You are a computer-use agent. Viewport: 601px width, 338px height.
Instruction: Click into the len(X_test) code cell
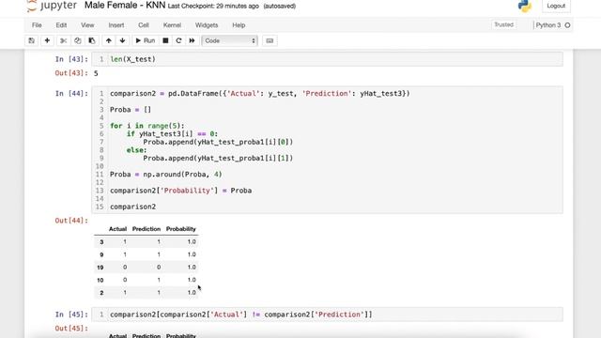click(327, 59)
